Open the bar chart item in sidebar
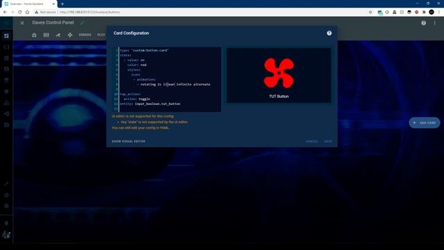The height and width of the screenshot is (250, 444). tap(6, 103)
